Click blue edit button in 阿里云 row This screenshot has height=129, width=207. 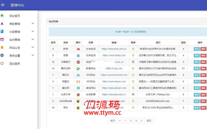click(197, 82)
